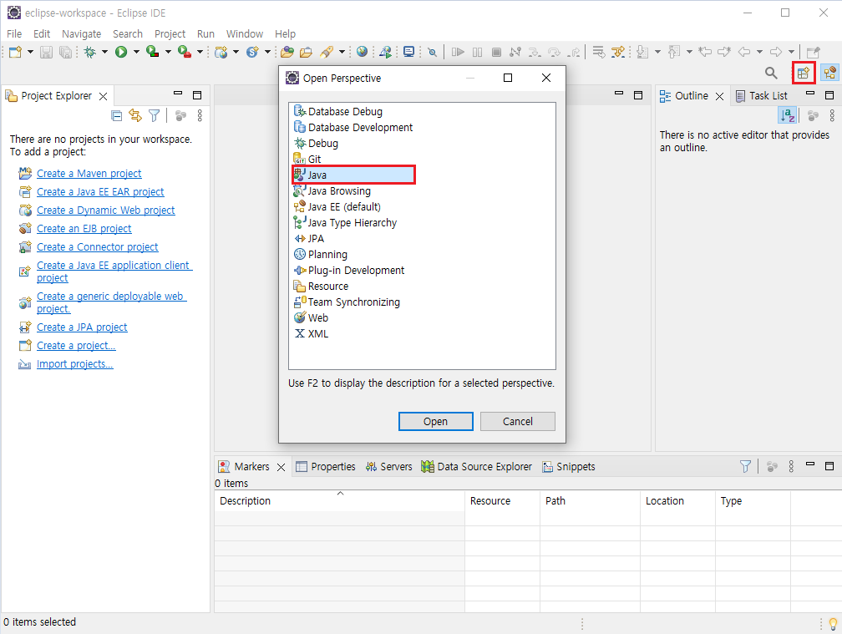The width and height of the screenshot is (842, 634).
Task: Click Create a JPA project link
Action: point(82,327)
